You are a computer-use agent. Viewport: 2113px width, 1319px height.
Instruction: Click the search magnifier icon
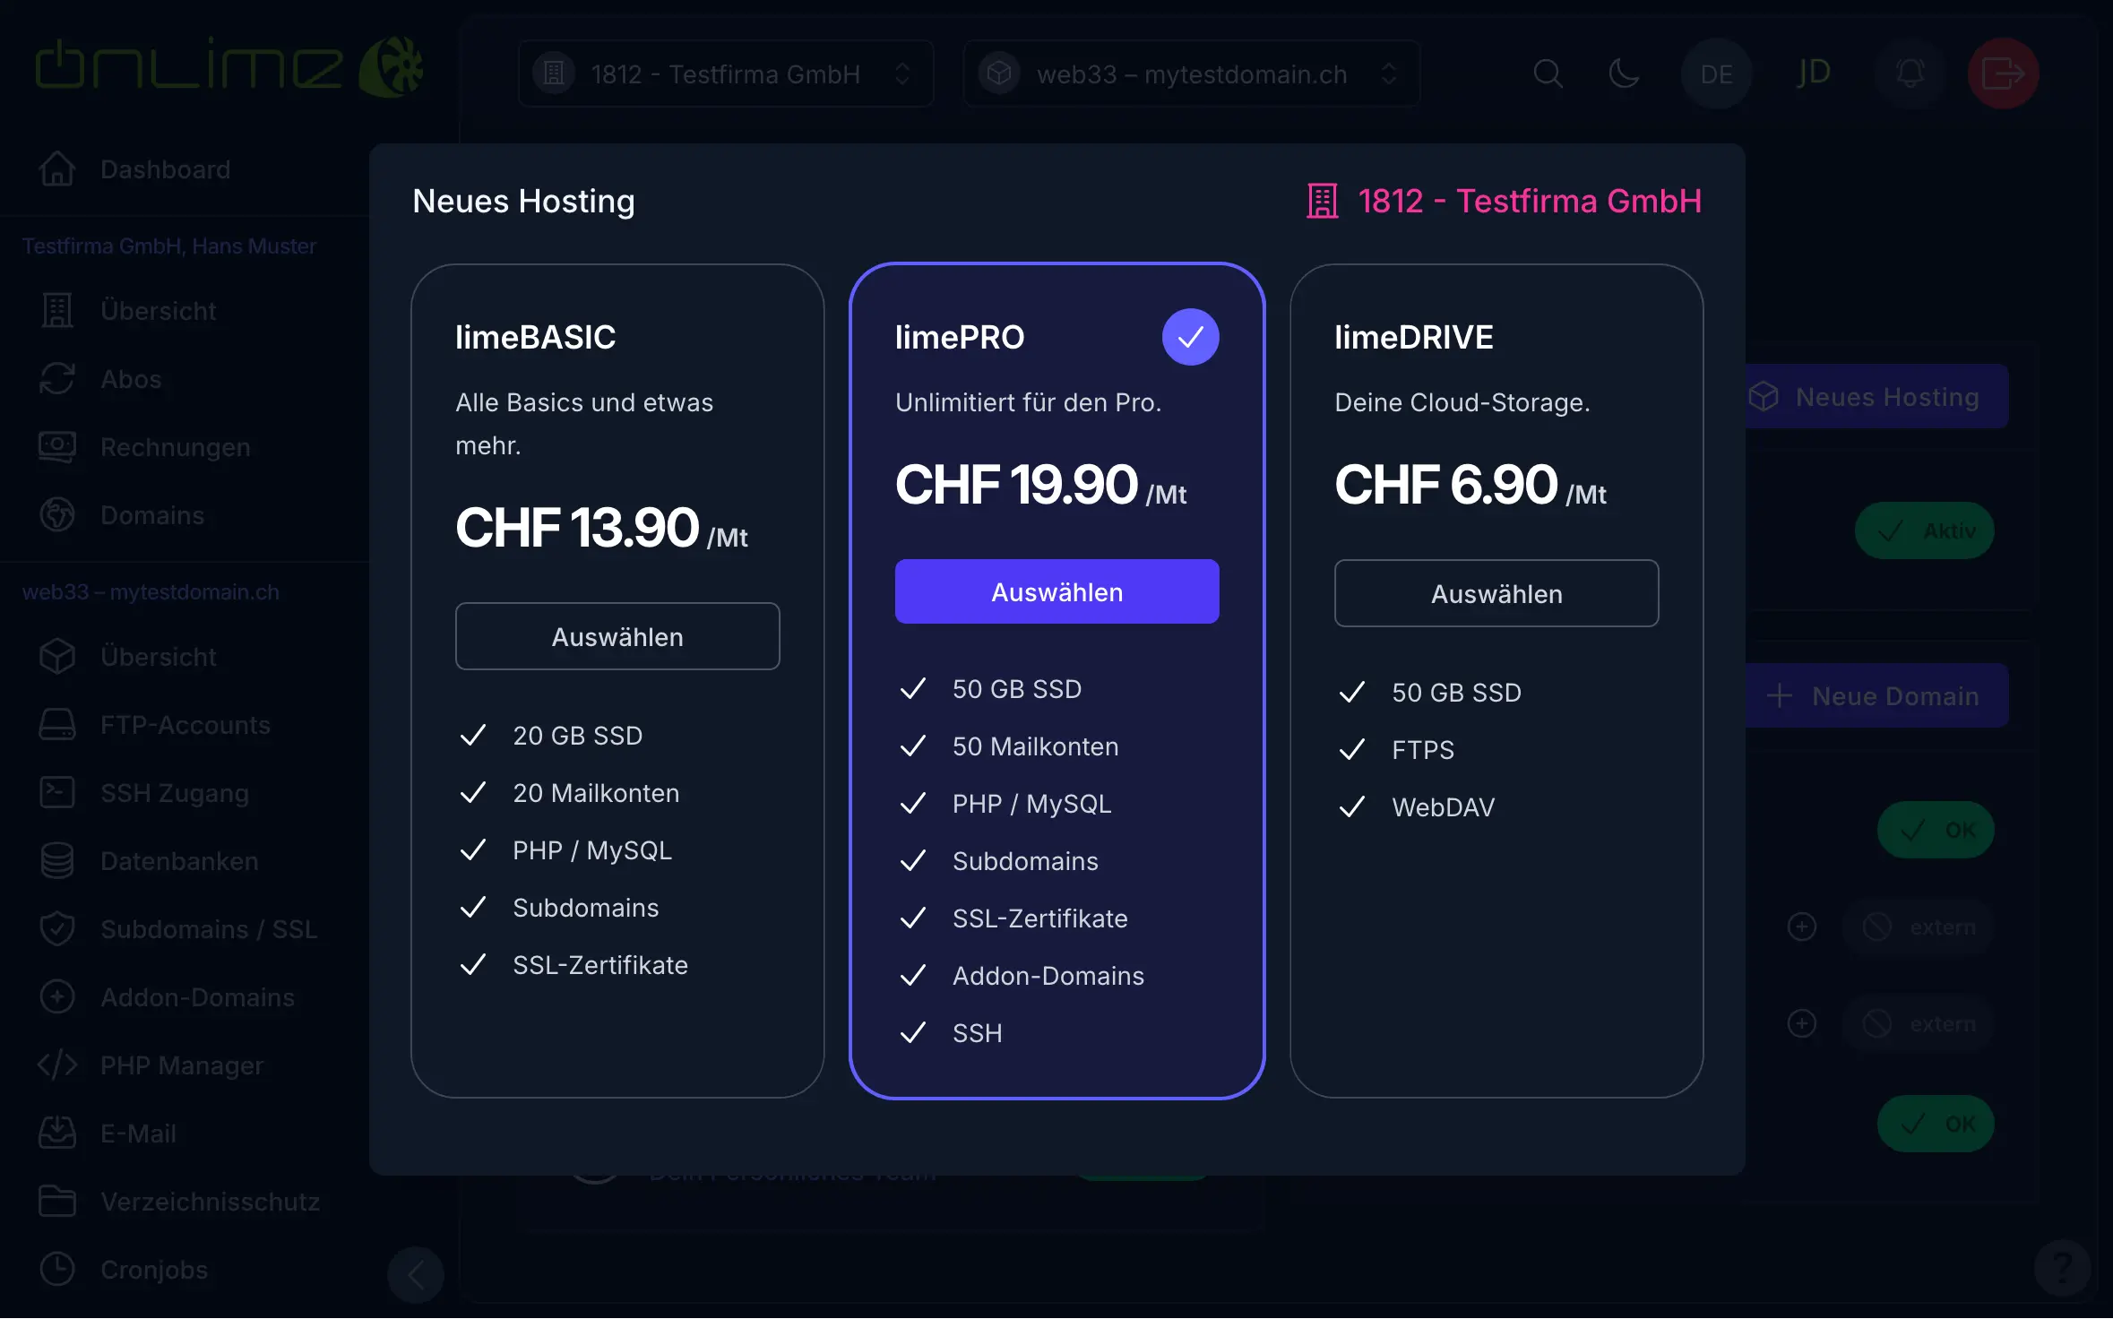click(1548, 73)
